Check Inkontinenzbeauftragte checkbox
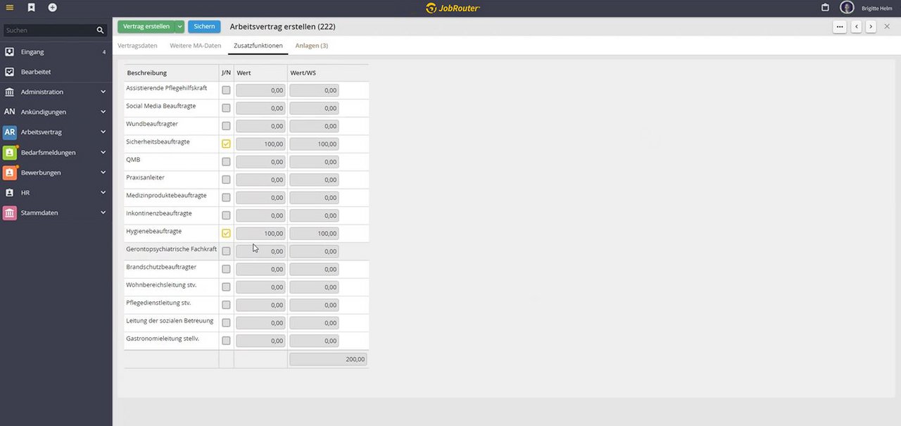This screenshot has height=426, width=901. pos(226,215)
